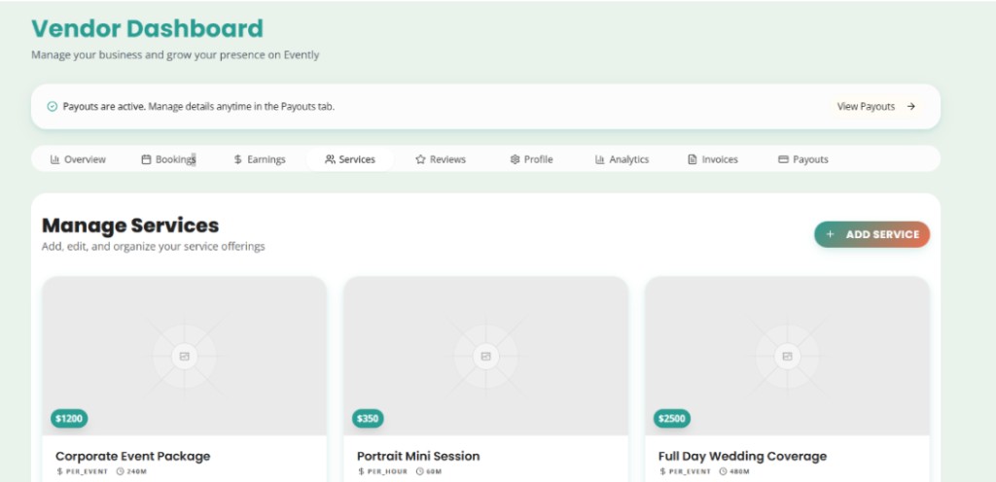Click the Invoices document icon
This screenshot has width=996, height=482.
(693, 159)
